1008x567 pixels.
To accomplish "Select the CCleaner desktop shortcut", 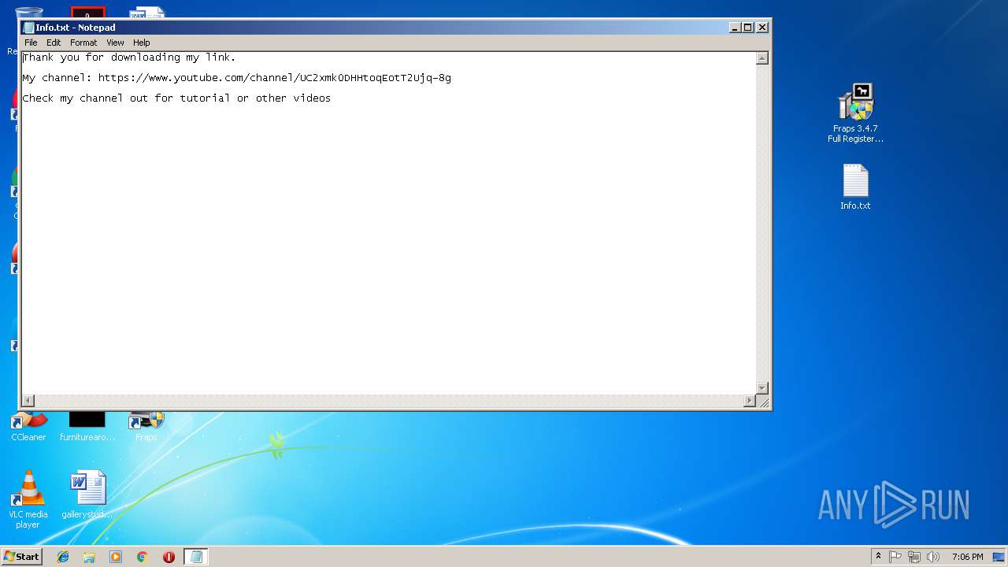I will pos(28,426).
